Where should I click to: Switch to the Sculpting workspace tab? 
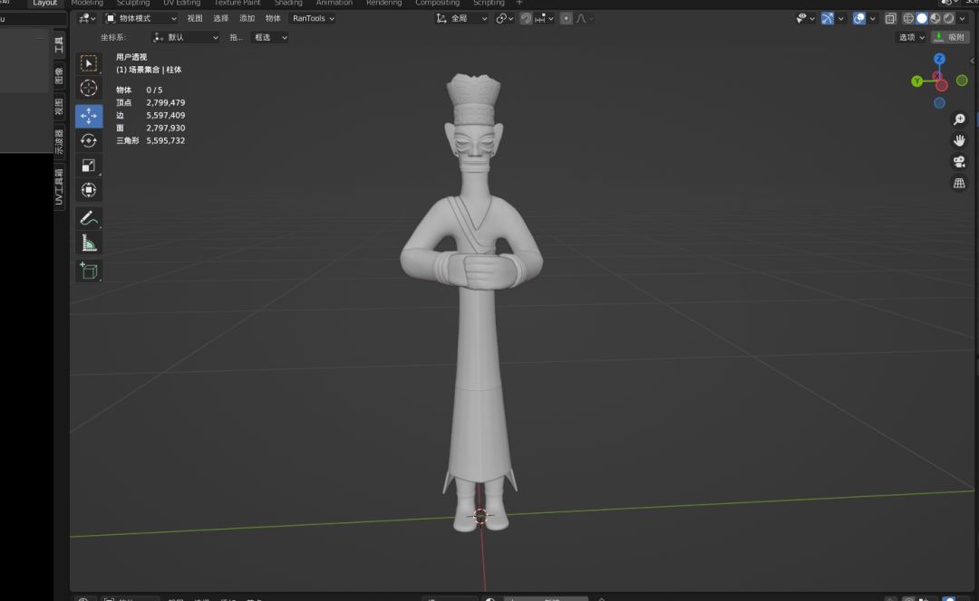pos(133,3)
